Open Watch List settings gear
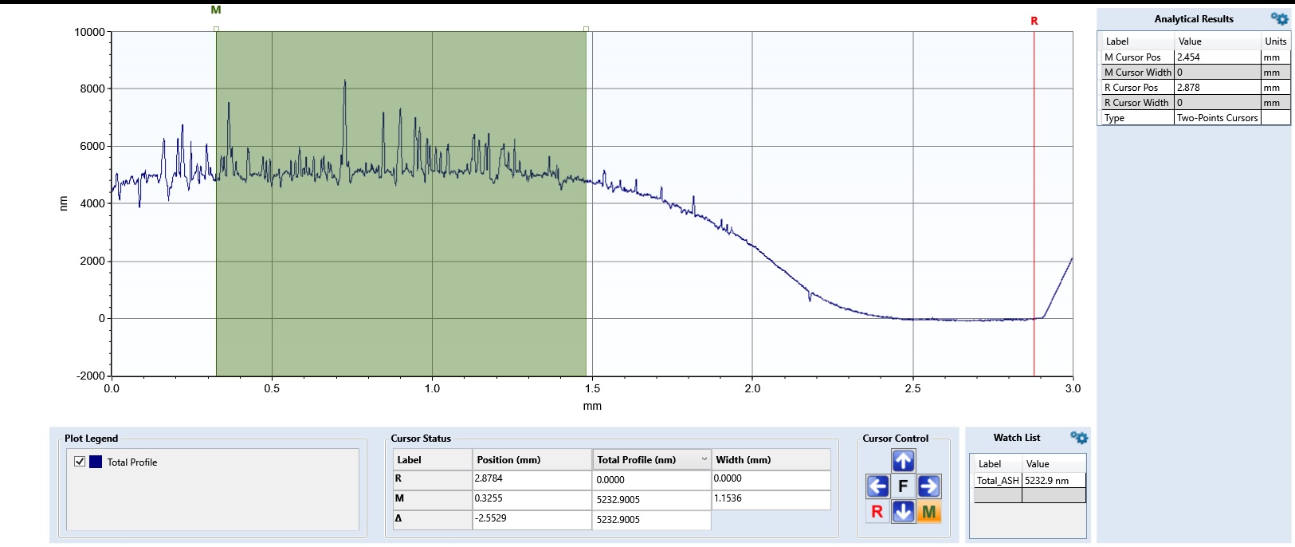The height and width of the screenshot is (547, 1295). click(1079, 438)
